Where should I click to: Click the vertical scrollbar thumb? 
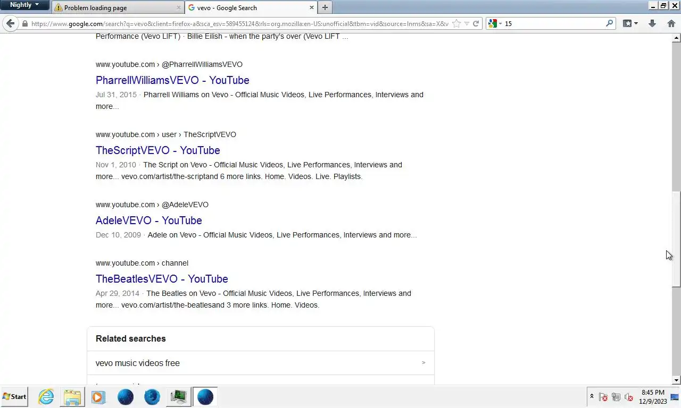tap(676, 239)
